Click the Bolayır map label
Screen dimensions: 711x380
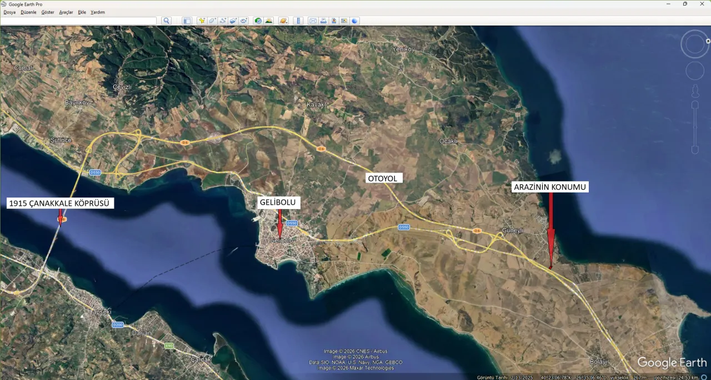click(599, 361)
